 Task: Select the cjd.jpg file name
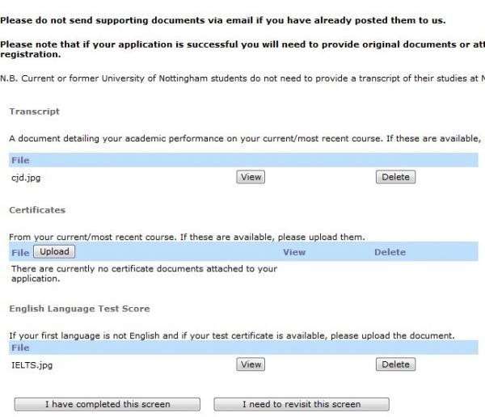26,178
